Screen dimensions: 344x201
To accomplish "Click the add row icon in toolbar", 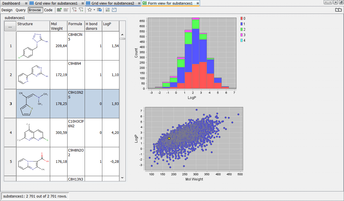I will pyautogui.click(x=59, y=10).
